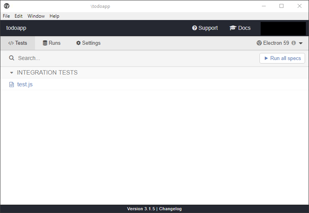Open the File menu
The image size is (309, 213).
click(6, 16)
